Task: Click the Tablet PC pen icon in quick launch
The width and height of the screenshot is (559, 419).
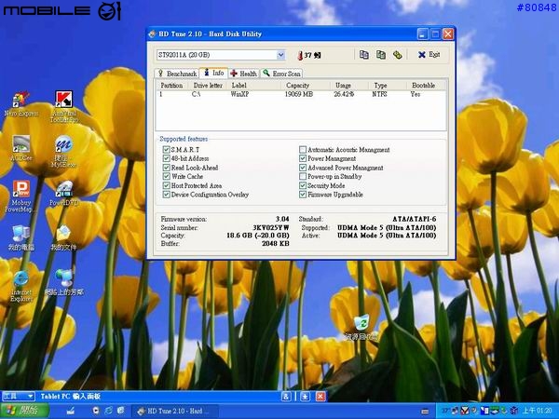Action: 71,411
